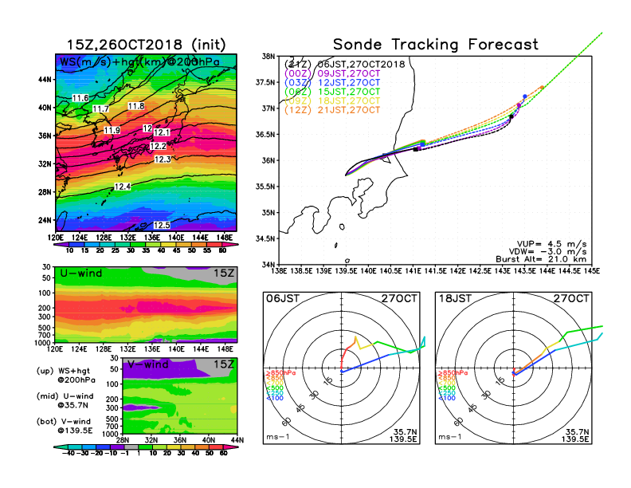This screenshot has height=488, width=631.
Task: Click the 12.4 height contour label
Action: [x=123, y=187]
